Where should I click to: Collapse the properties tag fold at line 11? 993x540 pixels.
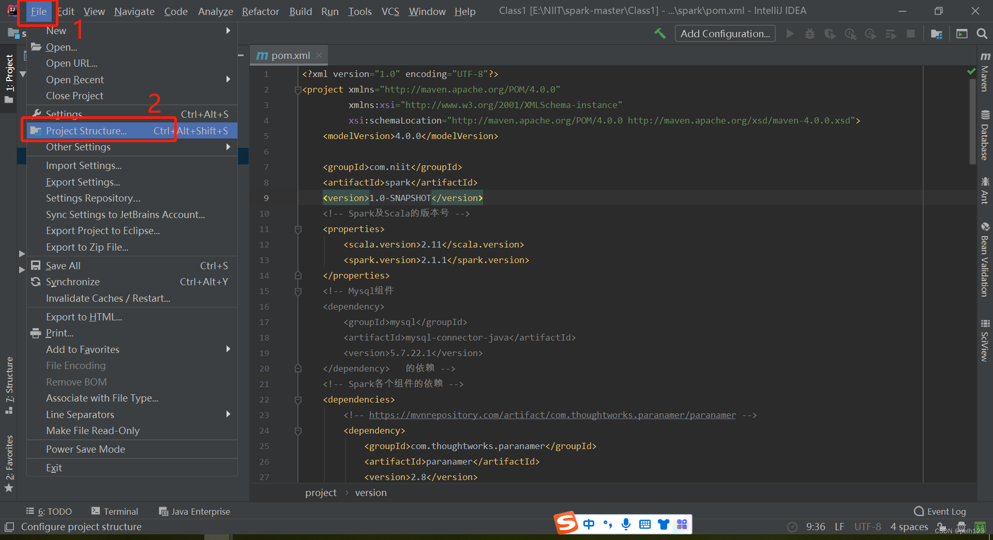298,229
